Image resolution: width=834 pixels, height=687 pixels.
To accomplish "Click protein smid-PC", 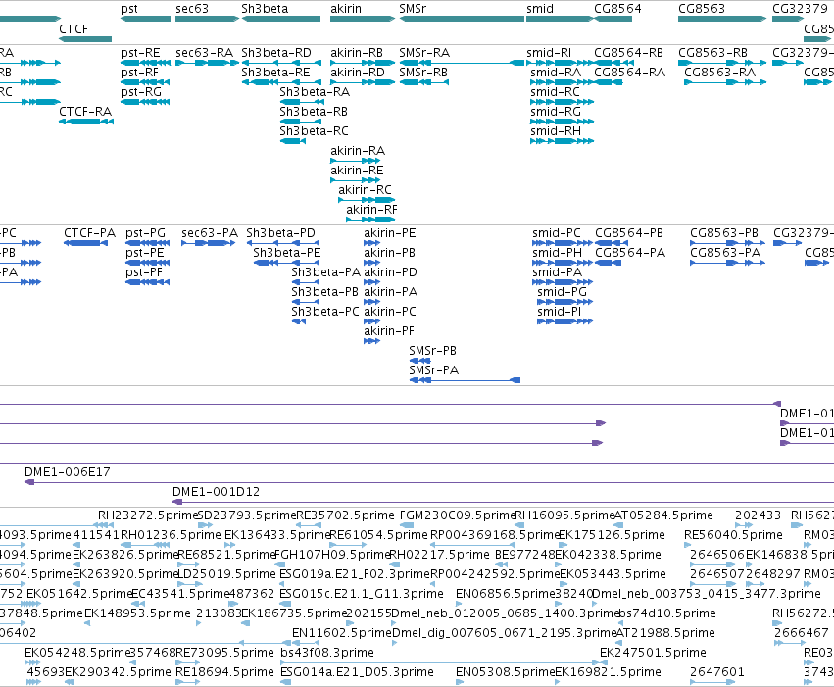I will 557,233.
